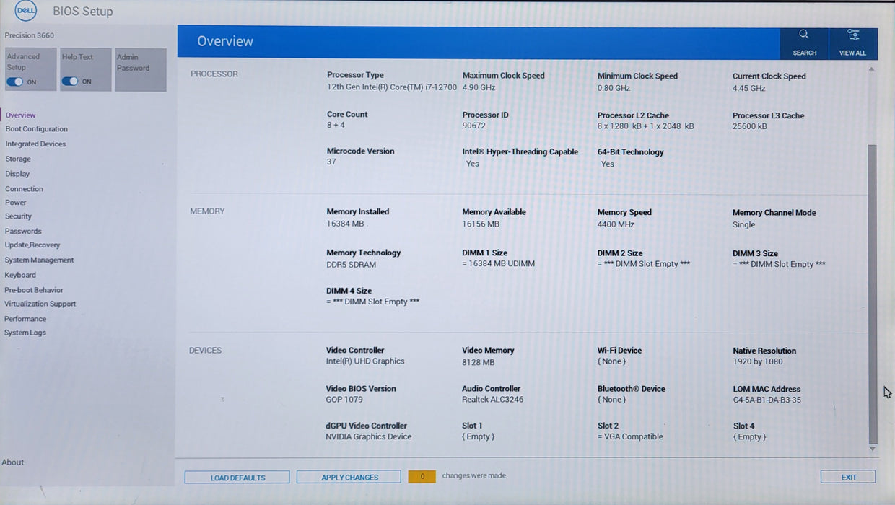Viewport: 895px width, 505px height.
Task: Click the Maximum Clock Speed value 4.90 GHz
Action: click(479, 87)
